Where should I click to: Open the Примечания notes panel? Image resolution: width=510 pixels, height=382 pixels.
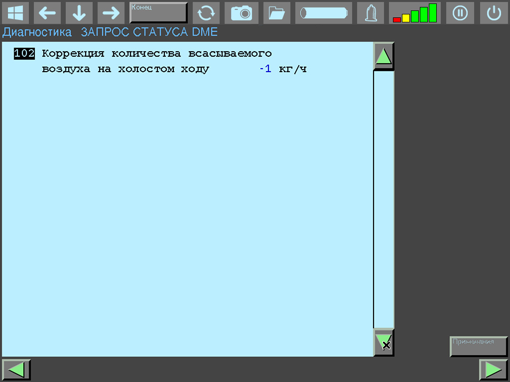478,343
